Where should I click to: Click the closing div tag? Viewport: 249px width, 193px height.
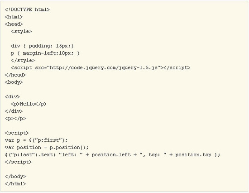point(14,111)
